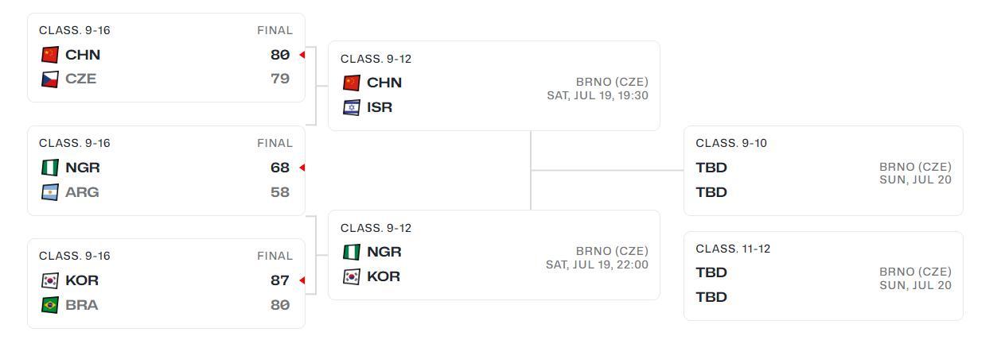
Task: Select the ISR team name
Action: coord(380,107)
